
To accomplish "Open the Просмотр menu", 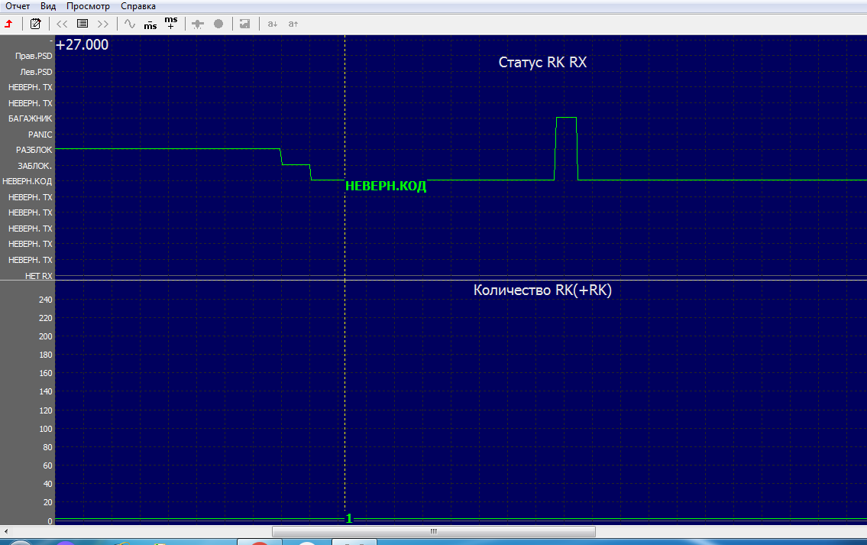I will click(x=88, y=6).
